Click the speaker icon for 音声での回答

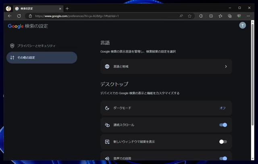point(107,158)
